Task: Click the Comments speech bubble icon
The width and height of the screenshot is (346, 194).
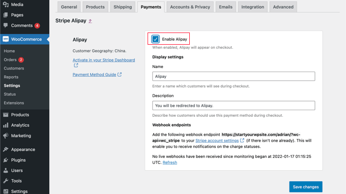Action: [6, 25]
